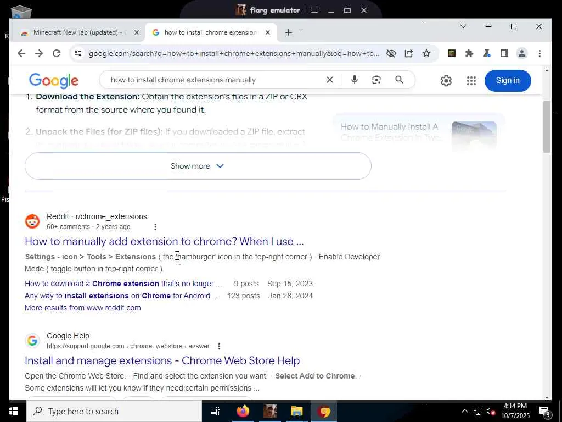This screenshot has width=562, height=422.
Task: Click the Google search text field
Action: (215, 80)
